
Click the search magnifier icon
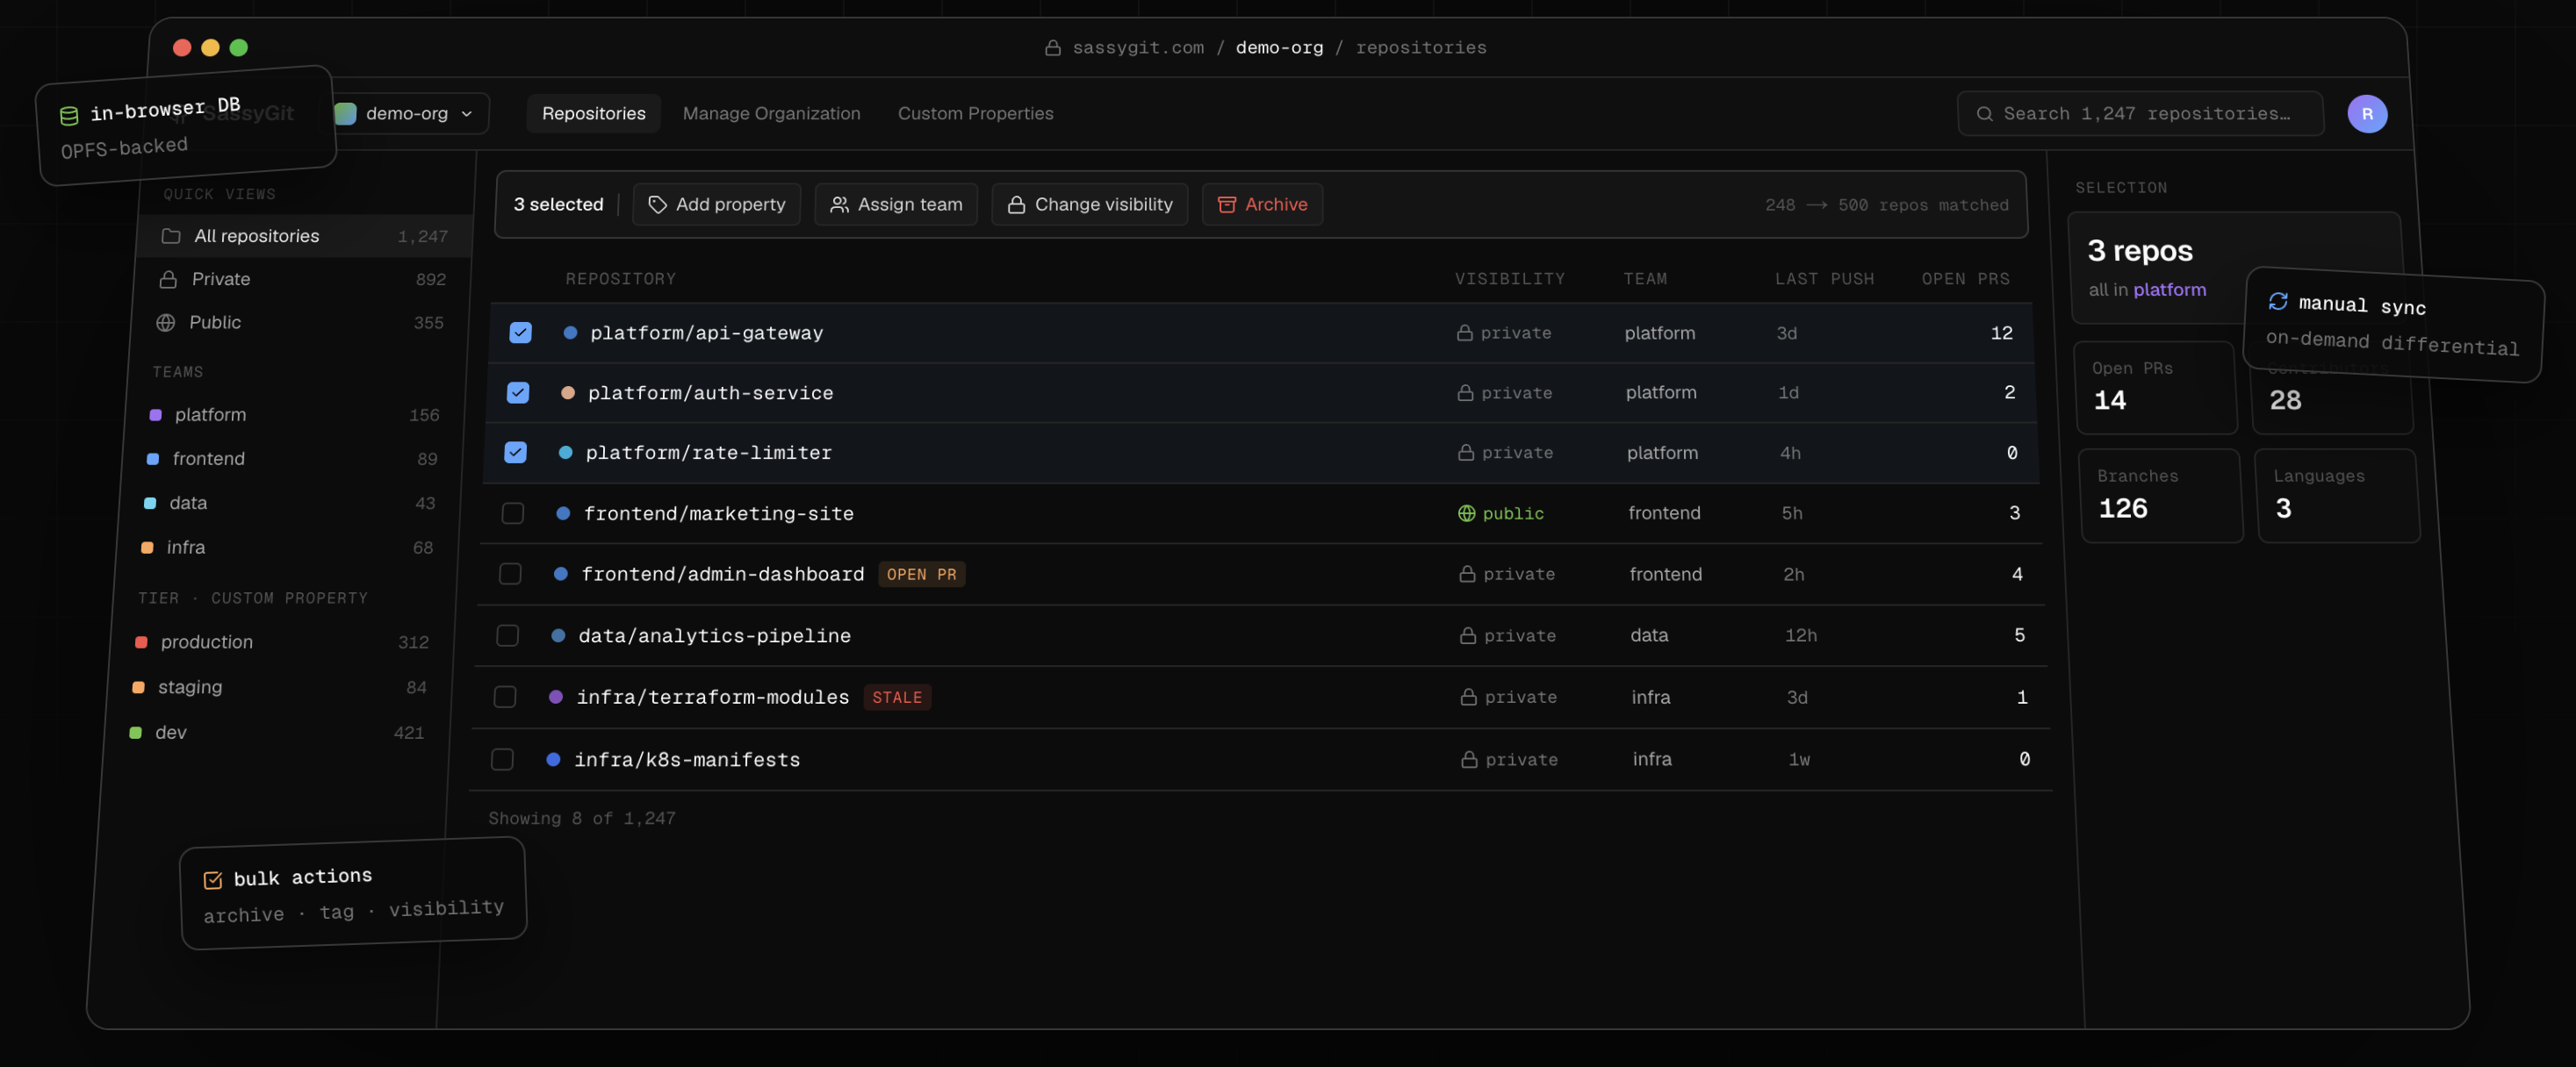(1984, 114)
